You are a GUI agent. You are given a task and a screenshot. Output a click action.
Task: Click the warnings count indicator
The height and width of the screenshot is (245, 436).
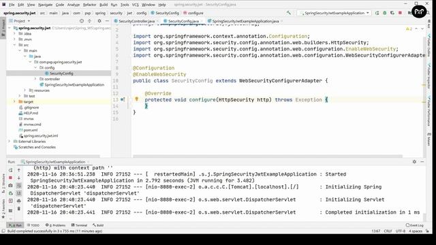409,29
